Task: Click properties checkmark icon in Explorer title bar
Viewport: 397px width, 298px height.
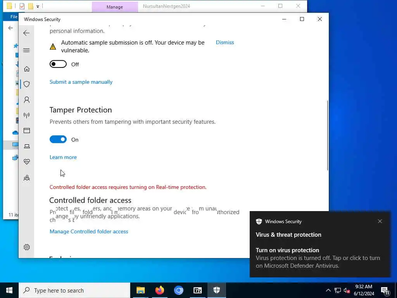Action: [x=22, y=6]
